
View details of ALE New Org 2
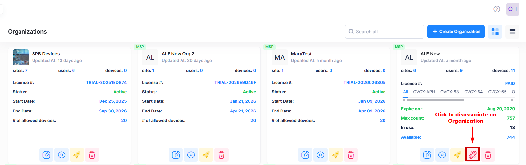(191, 155)
